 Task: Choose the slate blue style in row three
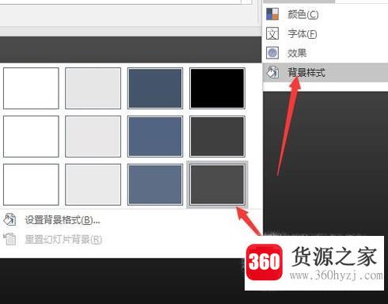tap(155, 184)
